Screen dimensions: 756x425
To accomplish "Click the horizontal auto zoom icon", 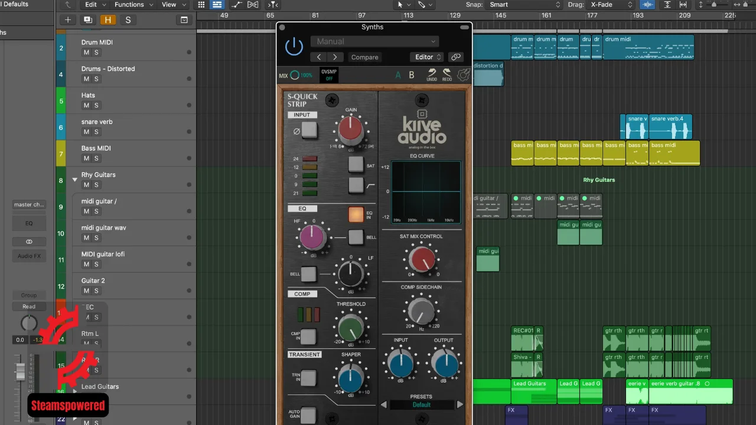I will tap(683, 5).
